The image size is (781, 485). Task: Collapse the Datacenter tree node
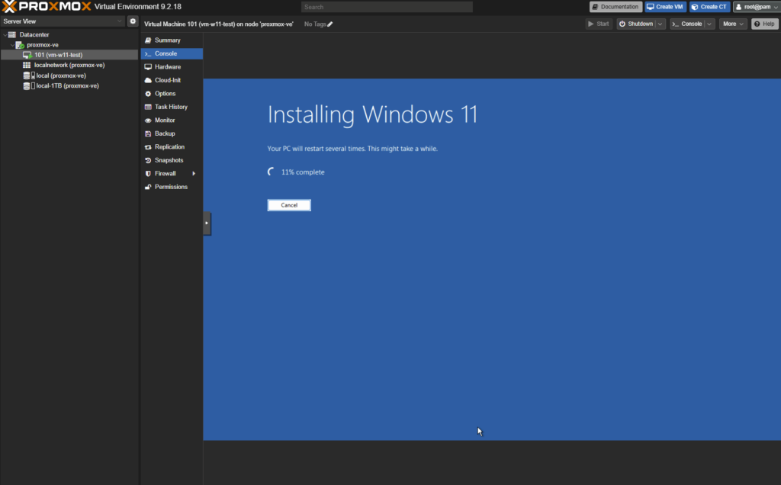[5, 35]
